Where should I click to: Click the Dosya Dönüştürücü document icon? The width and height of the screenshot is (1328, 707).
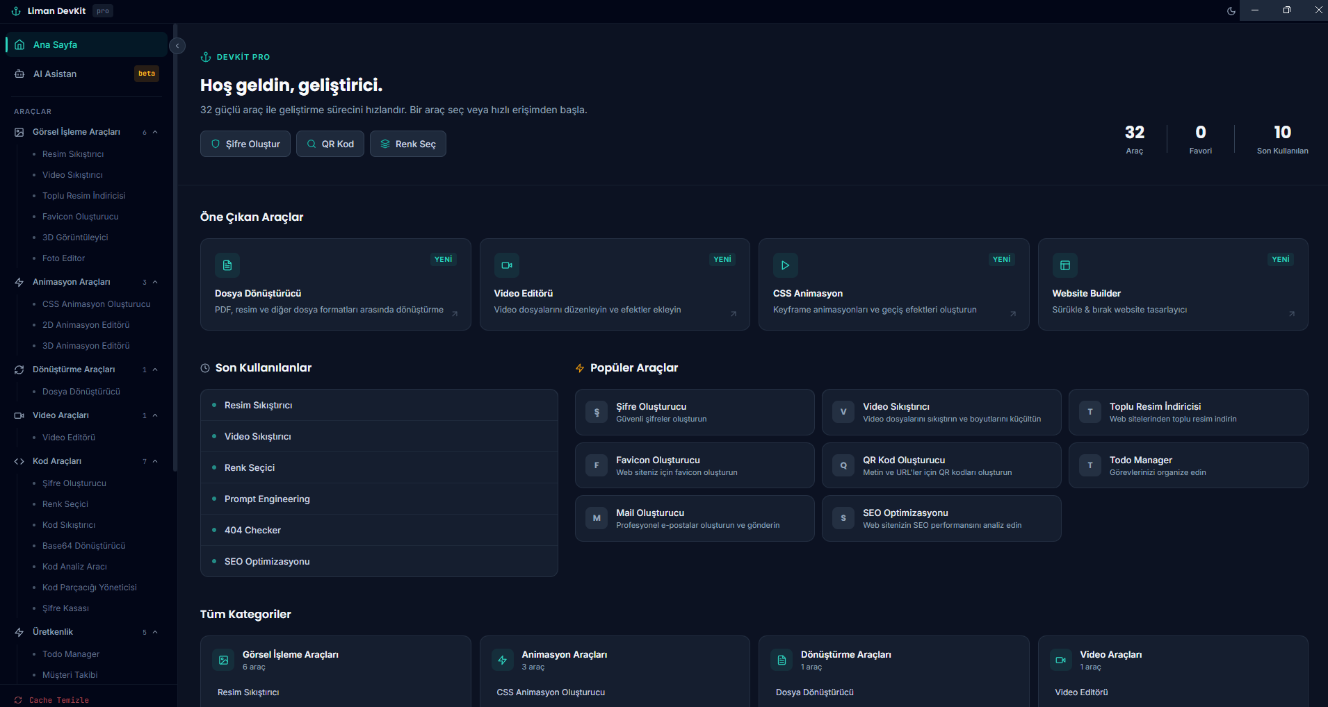(227, 265)
